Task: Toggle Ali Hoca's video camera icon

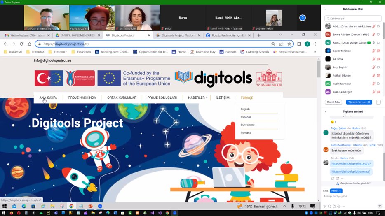Action: (379, 59)
